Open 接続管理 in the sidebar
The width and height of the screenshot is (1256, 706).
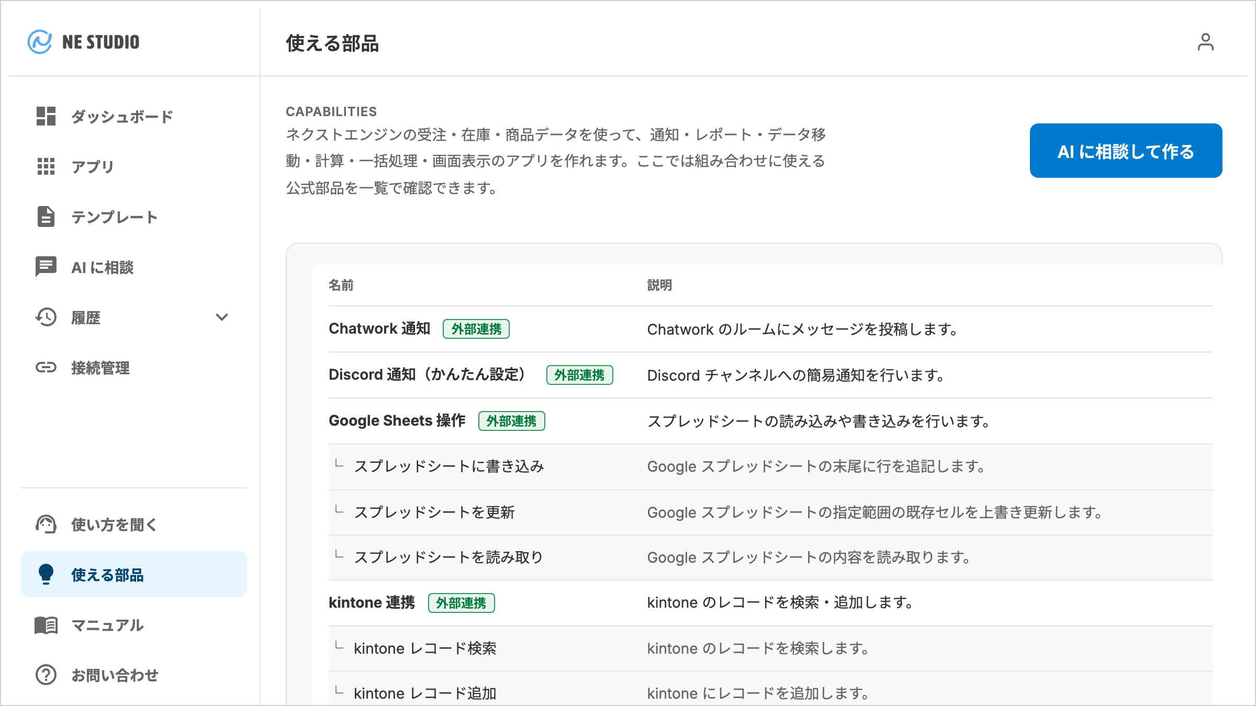(134, 367)
